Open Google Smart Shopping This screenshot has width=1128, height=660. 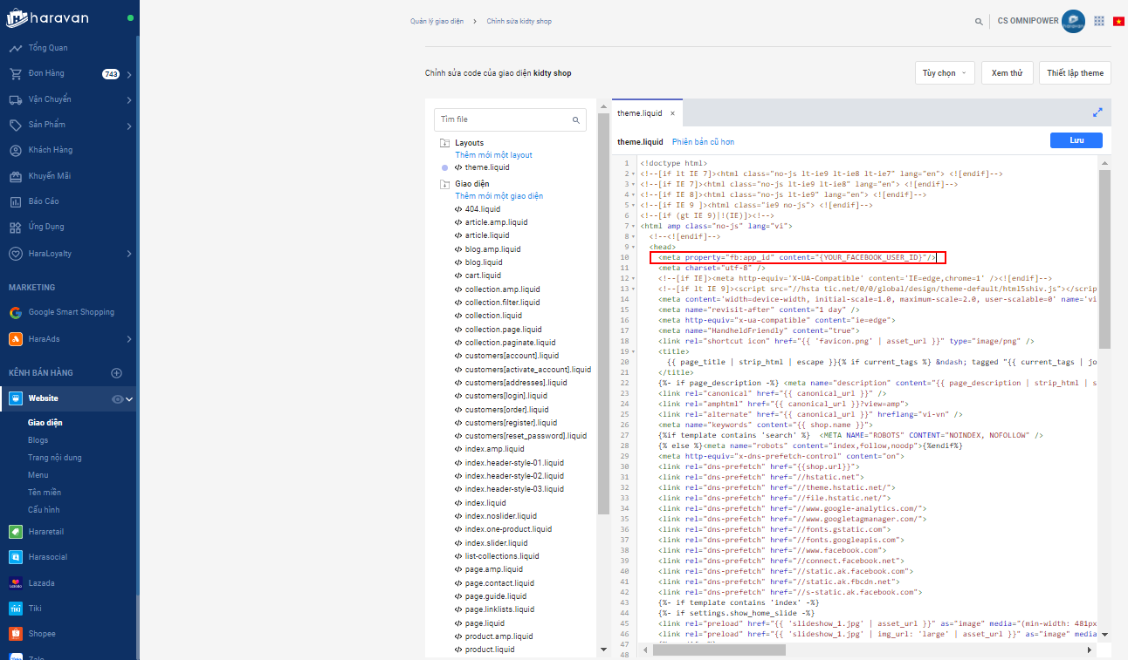point(71,312)
